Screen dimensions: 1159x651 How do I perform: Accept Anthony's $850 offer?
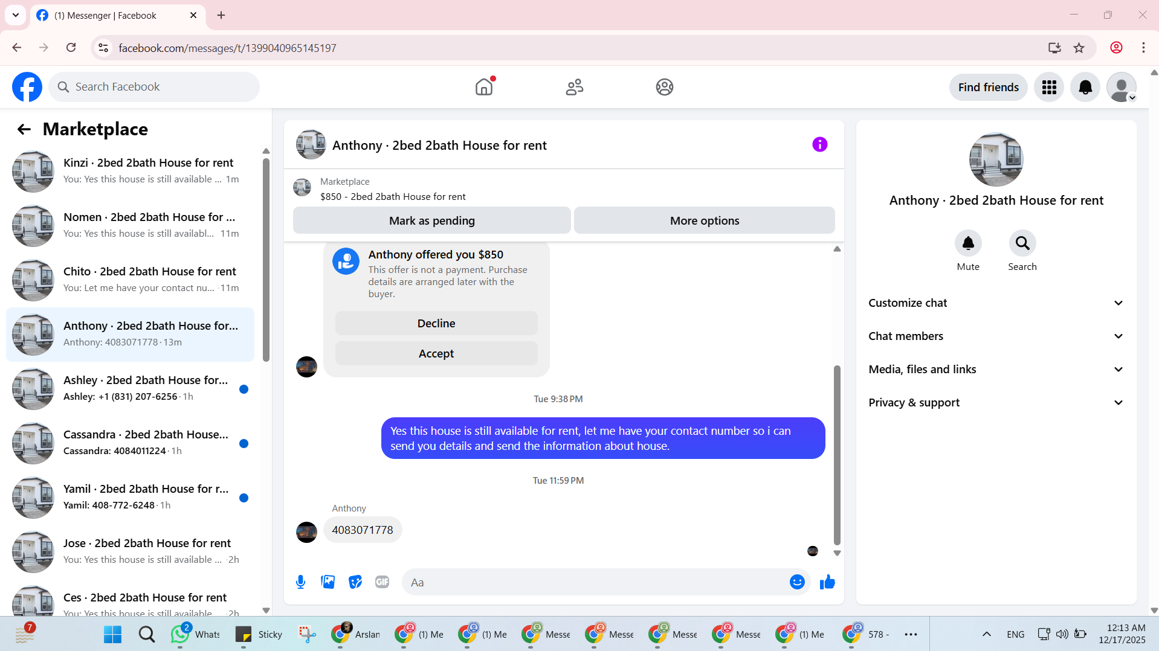pos(436,353)
